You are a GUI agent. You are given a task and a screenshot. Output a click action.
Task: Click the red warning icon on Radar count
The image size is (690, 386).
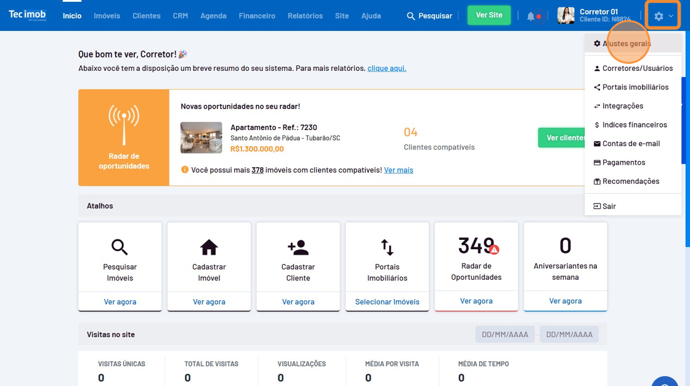click(x=494, y=250)
